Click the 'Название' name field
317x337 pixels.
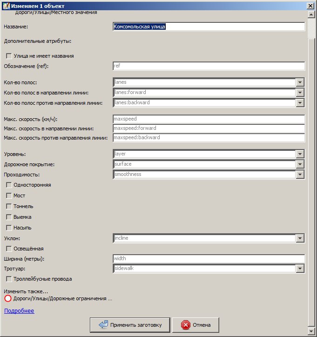pos(209,27)
